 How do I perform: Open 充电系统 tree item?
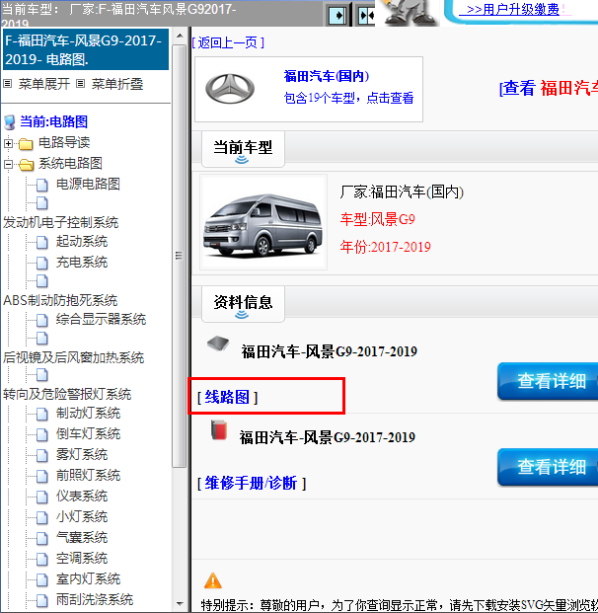pos(82,262)
